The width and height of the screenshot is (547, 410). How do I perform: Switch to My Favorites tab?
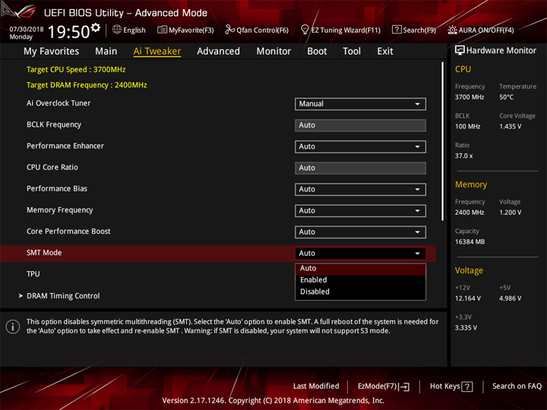click(52, 52)
